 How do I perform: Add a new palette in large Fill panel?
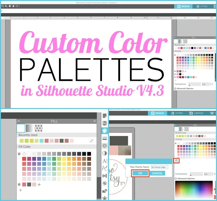tap(20, 190)
